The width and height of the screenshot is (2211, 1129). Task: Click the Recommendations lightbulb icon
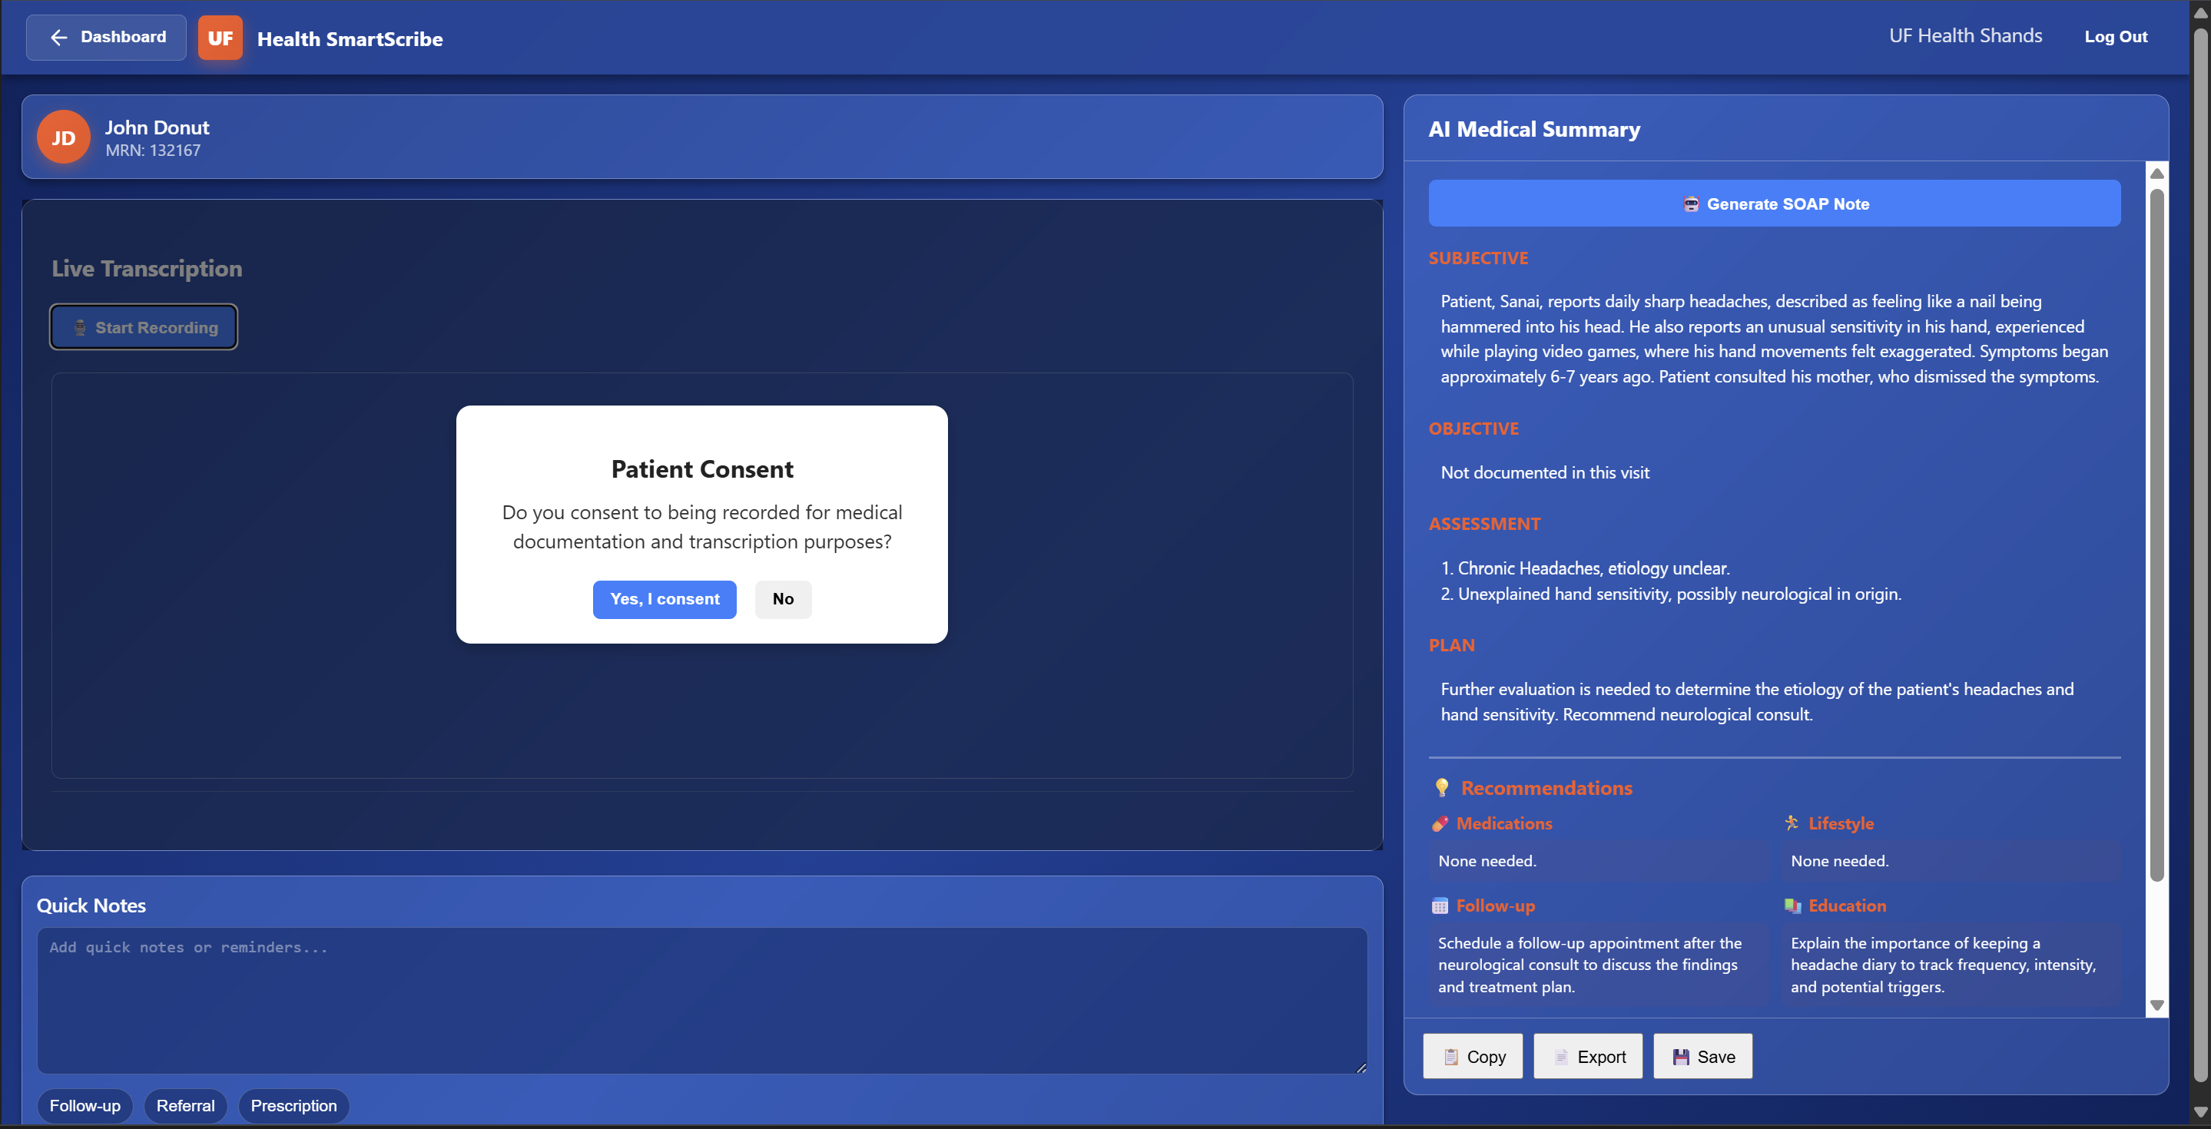click(1442, 787)
